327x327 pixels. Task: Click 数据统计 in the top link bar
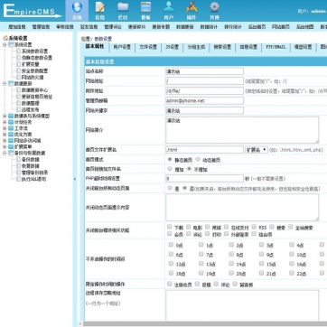[209, 27]
